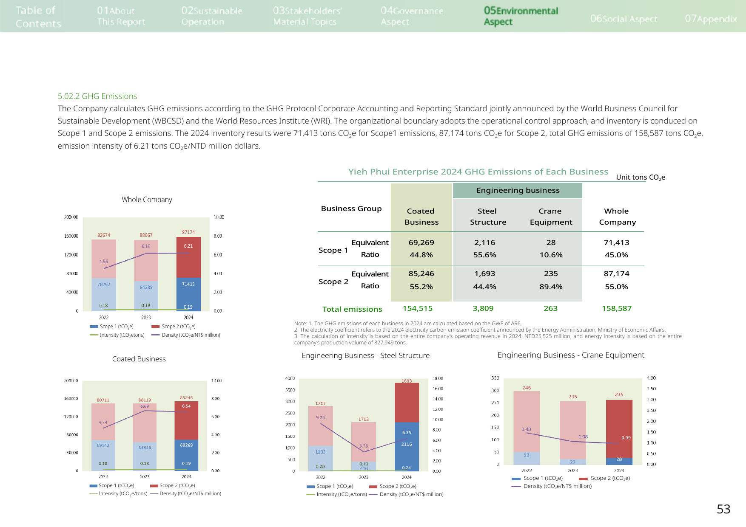Screen dimensions: 746x527
Task: Select the 154,515 total emissions value
Action: (x=417, y=308)
